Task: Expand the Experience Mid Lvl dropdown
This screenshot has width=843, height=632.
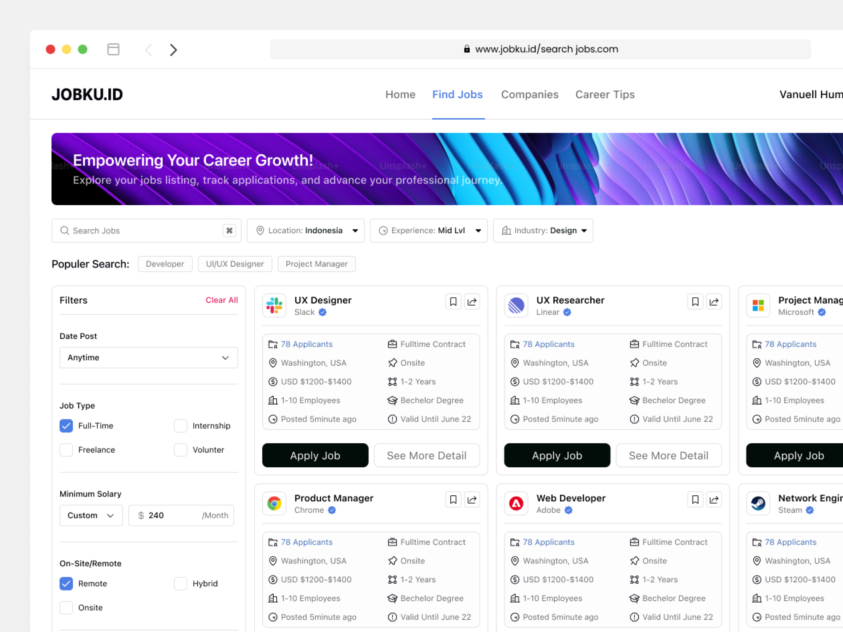Action: coord(428,231)
